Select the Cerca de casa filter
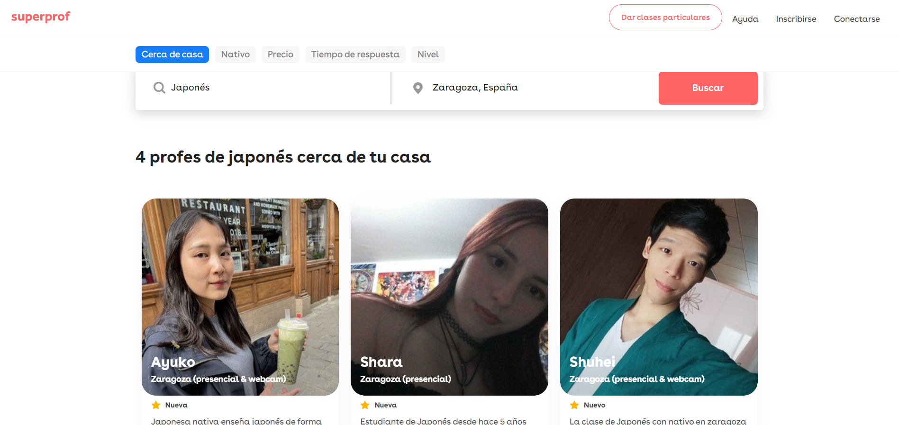The height and width of the screenshot is (425, 899). click(172, 54)
